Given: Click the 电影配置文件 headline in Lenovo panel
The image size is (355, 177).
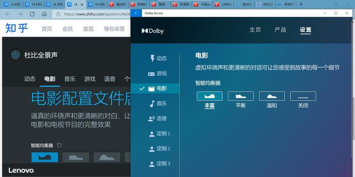Looking at the screenshot, I should (x=81, y=98).
